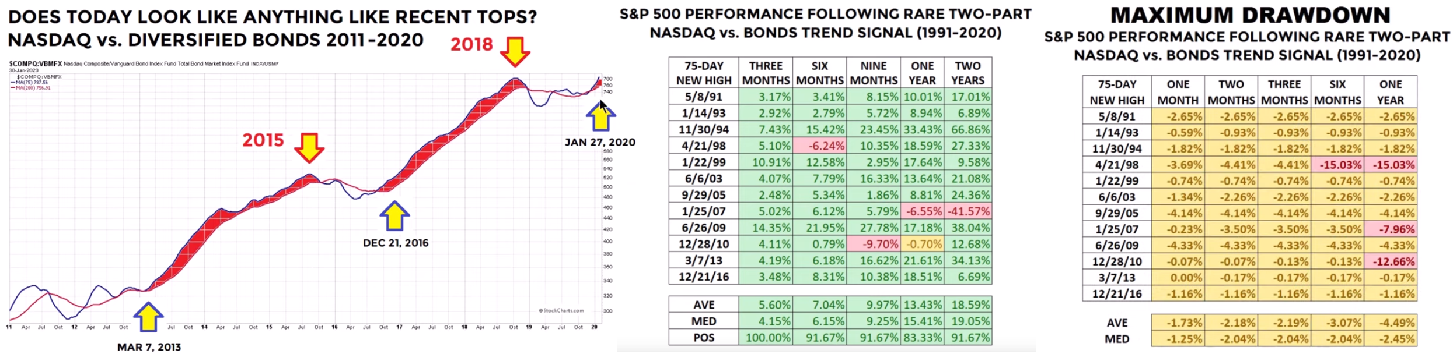The height and width of the screenshot is (354, 1453).
Task: Click the up arrow above MAR 7, 2013
Action: click(x=148, y=317)
